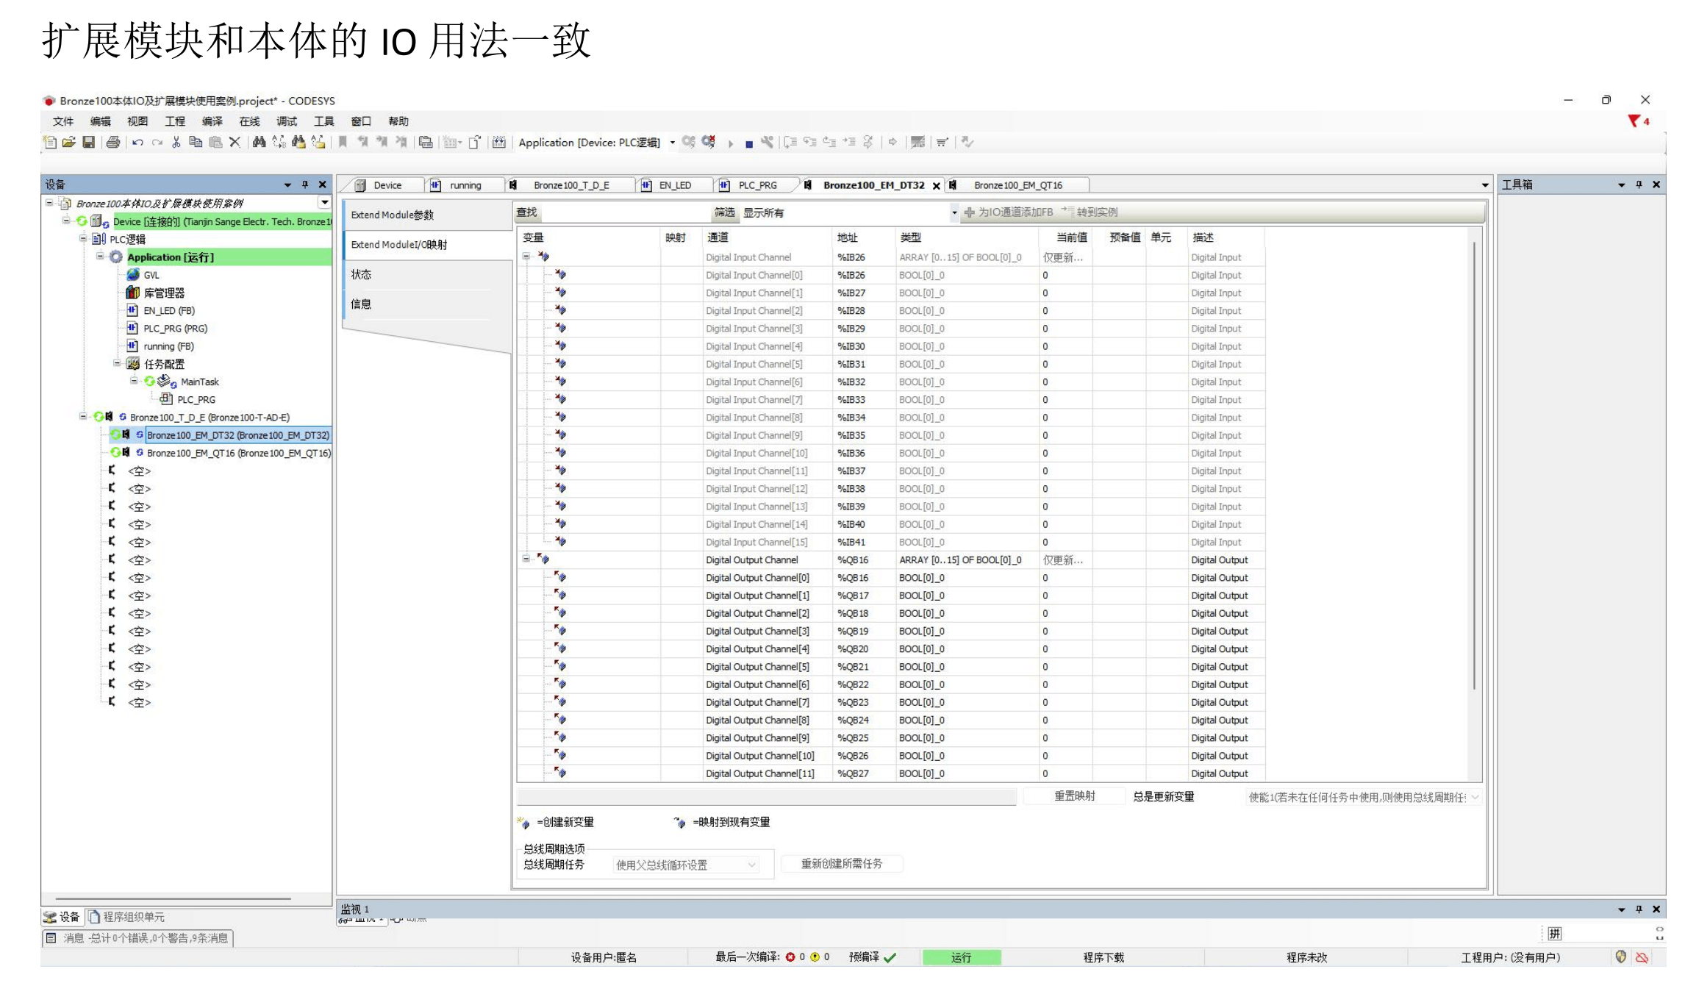Open the 调试 menu
Screen dimensions: 1685x1005
tap(287, 121)
